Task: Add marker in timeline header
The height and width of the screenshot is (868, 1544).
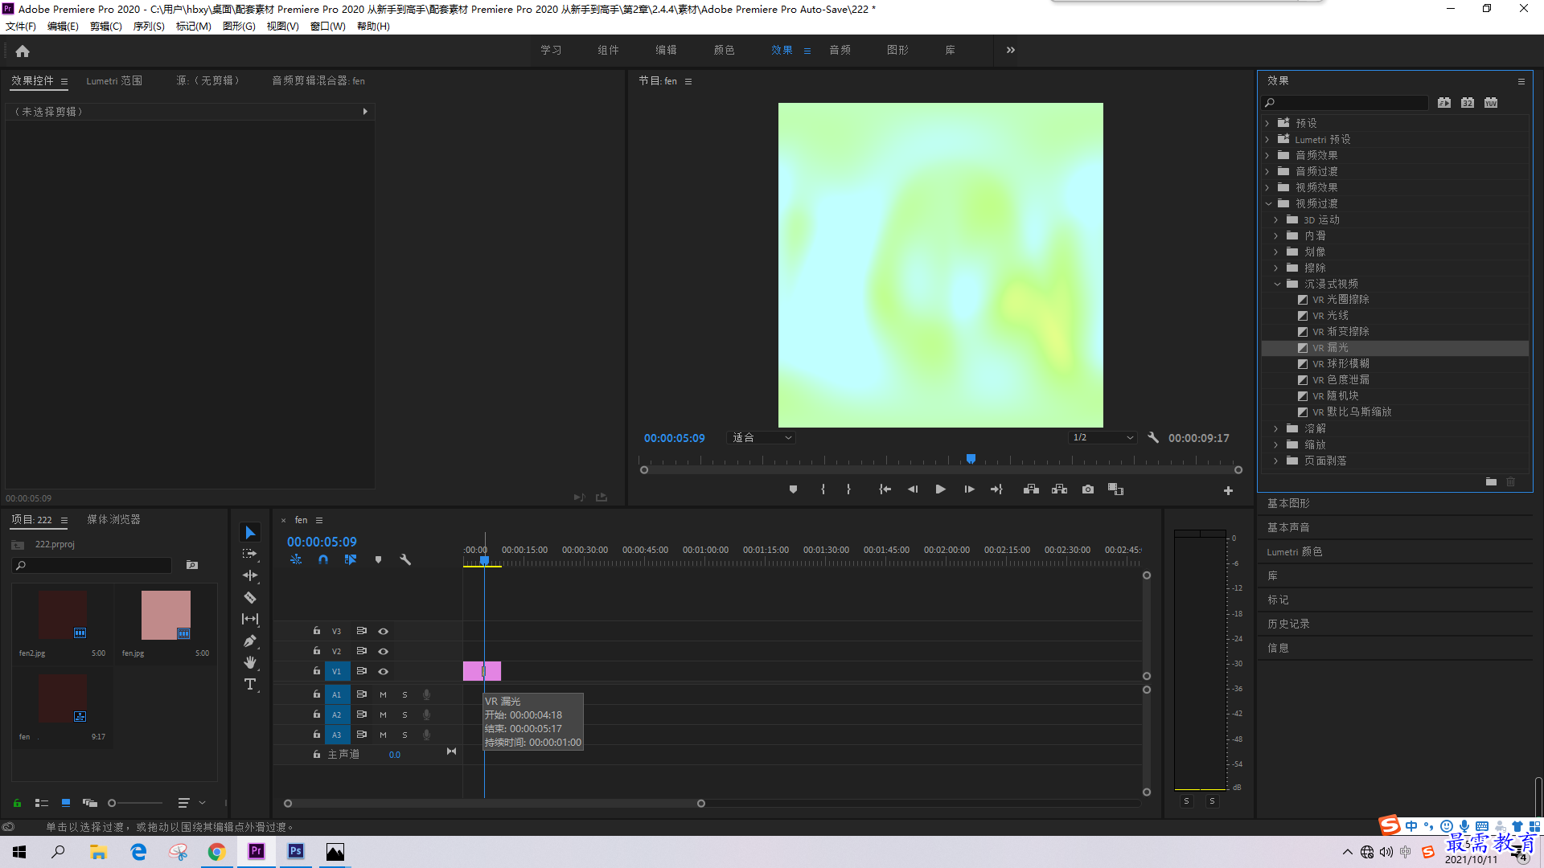Action: click(378, 559)
